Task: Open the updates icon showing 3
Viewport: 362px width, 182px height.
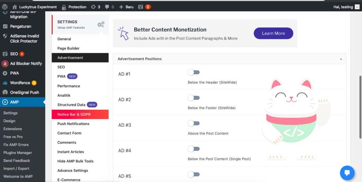Action: click(x=93, y=7)
